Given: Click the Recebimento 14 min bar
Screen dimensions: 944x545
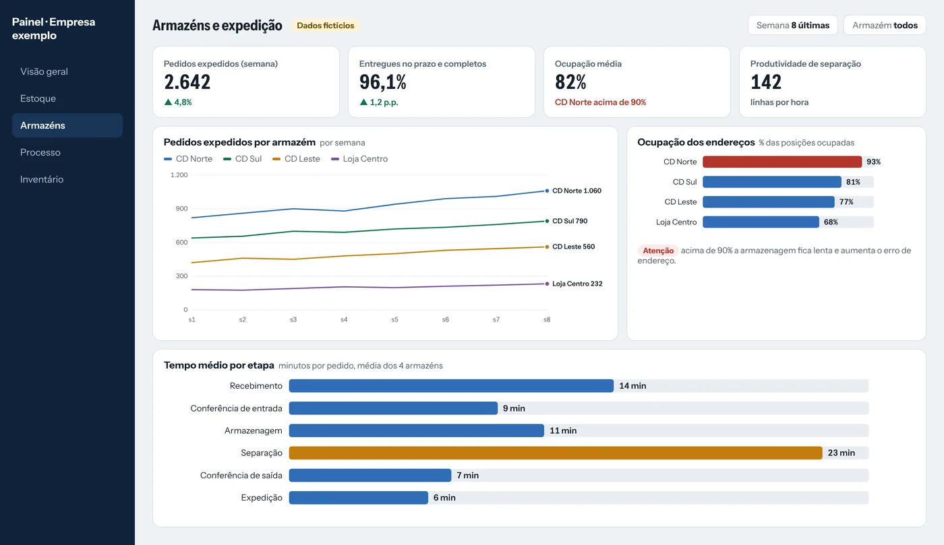Looking at the screenshot, I should 451,385.
